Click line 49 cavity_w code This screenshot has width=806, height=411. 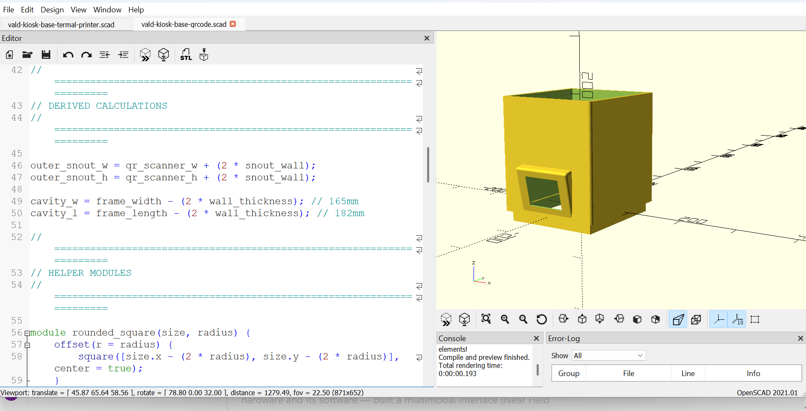pyautogui.click(x=194, y=201)
